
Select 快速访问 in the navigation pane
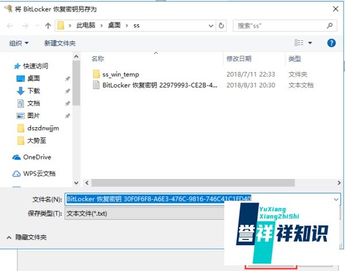pyautogui.click(x=36, y=66)
